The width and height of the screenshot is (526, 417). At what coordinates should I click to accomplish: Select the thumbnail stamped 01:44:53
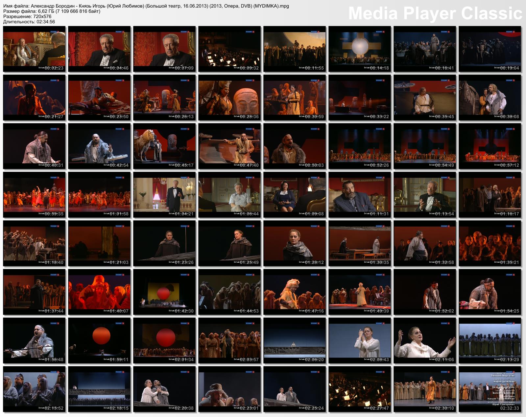tap(229, 292)
